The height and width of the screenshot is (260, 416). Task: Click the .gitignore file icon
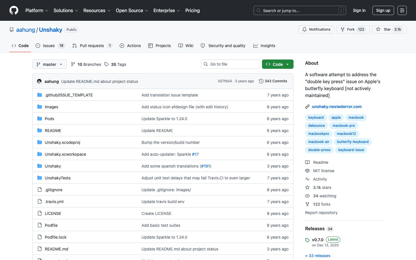40,190
